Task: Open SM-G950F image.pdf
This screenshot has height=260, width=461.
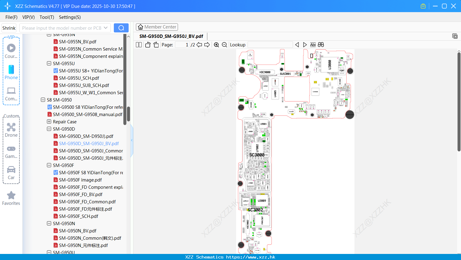Action: click(80, 180)
